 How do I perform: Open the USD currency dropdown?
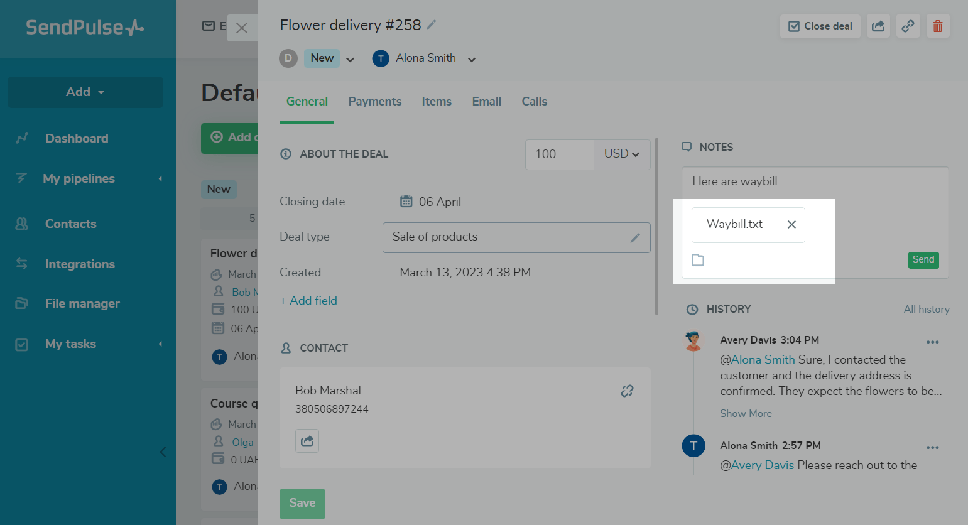click(622, 154)
